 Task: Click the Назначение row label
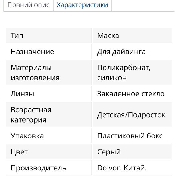(x=32, y=52)
